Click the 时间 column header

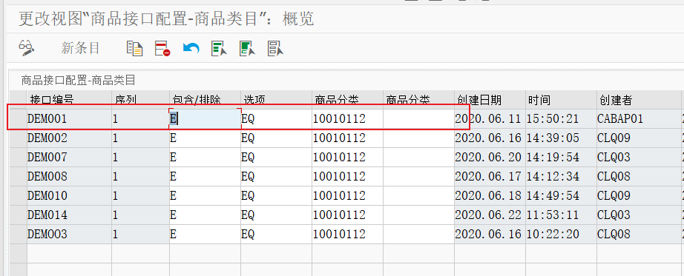(x=561, y=100)
